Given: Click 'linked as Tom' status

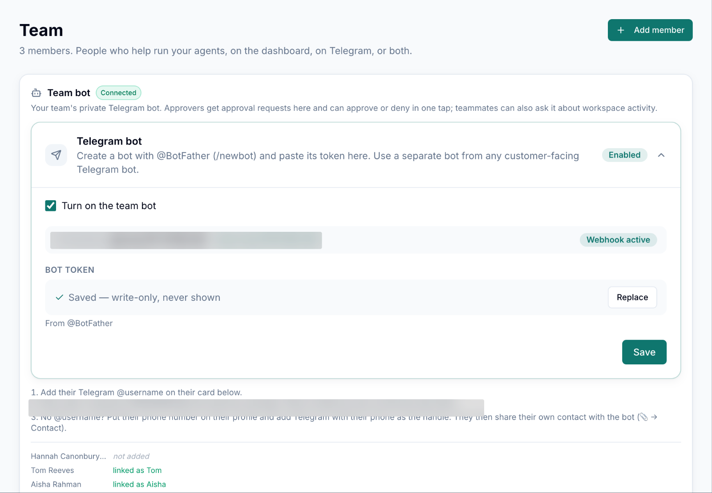Looking at the screenshot, I should (x=137, y=470).
